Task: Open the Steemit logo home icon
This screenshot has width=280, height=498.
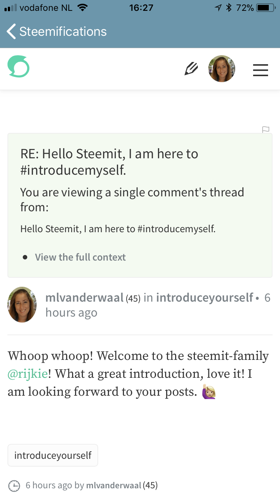Action: [18, 66]
